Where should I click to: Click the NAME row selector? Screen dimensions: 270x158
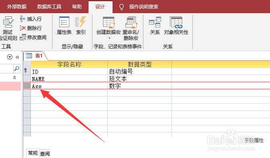tap(27, 78)
